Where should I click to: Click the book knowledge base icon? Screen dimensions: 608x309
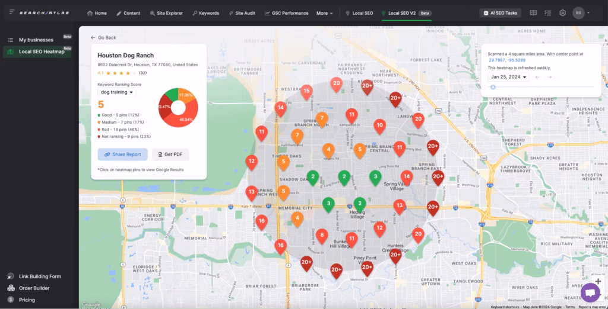point(533,13)
